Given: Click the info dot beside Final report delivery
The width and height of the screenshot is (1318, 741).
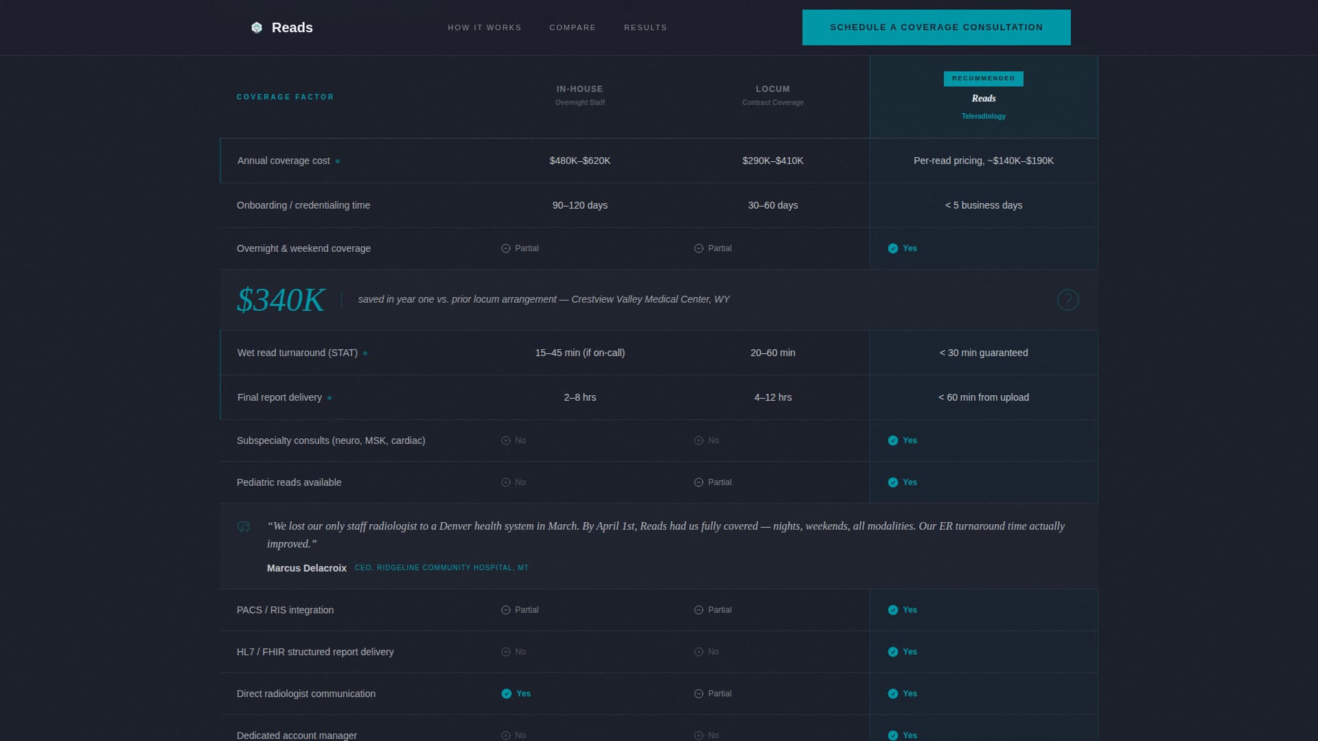Looking at the screenshot, I should pos(329,398).
